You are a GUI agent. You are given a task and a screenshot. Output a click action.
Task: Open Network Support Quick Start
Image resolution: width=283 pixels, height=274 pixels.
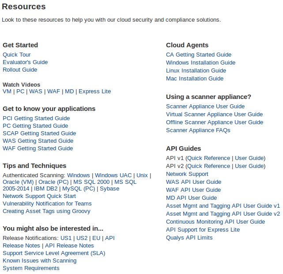click(39, 196)
